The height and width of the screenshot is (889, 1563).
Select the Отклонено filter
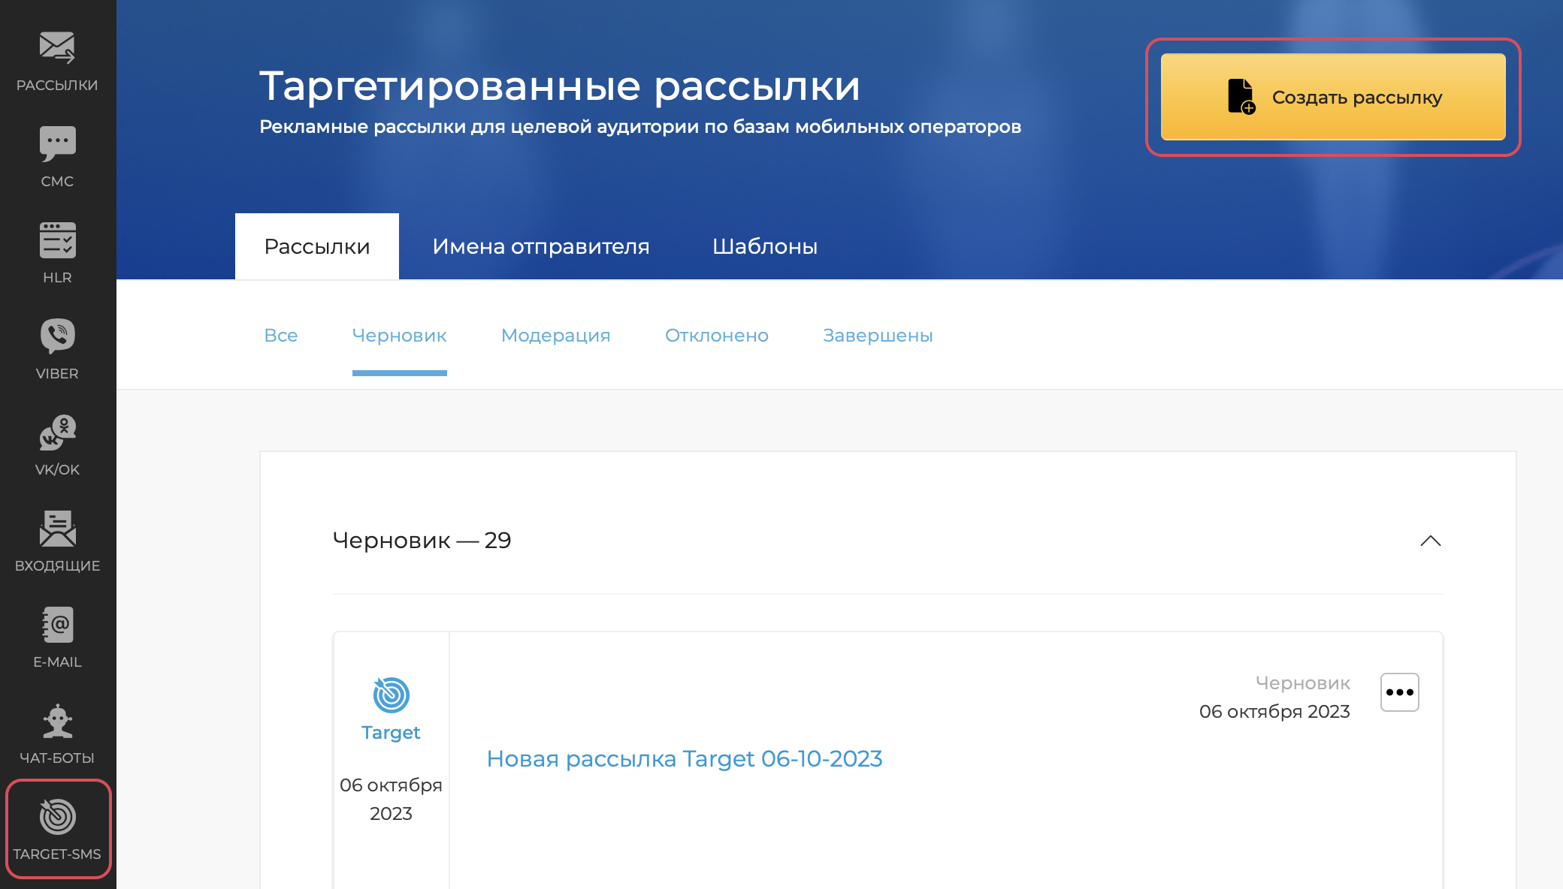[716, 336]
